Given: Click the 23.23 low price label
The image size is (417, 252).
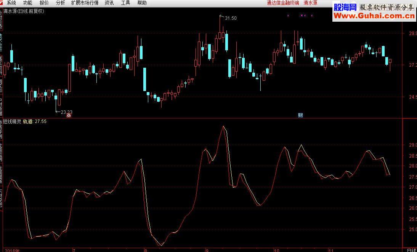Looking at the screenshot, I should [66, 112].
